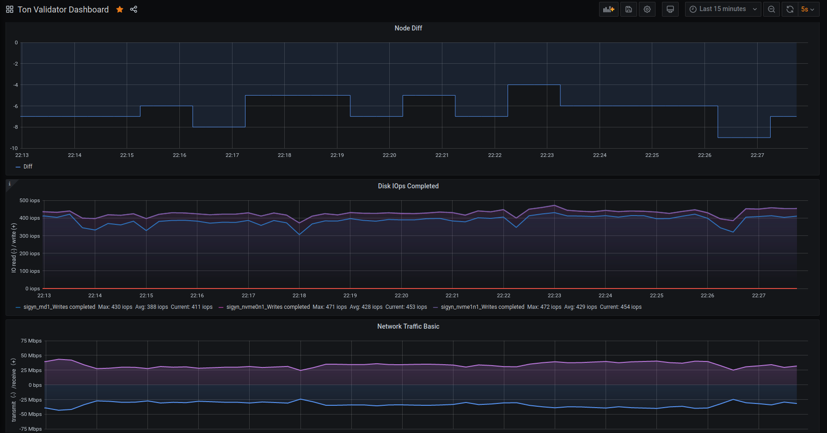Click the '75 Mbps' y-axis label
This screenshot has height=433, width=827.
coord(31,341)
